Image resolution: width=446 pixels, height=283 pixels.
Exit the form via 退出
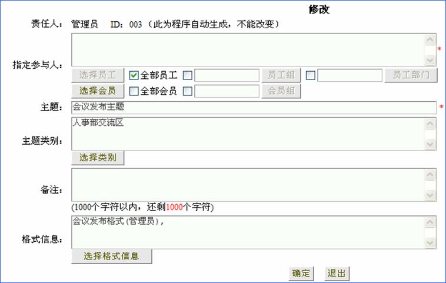[337, 274]
